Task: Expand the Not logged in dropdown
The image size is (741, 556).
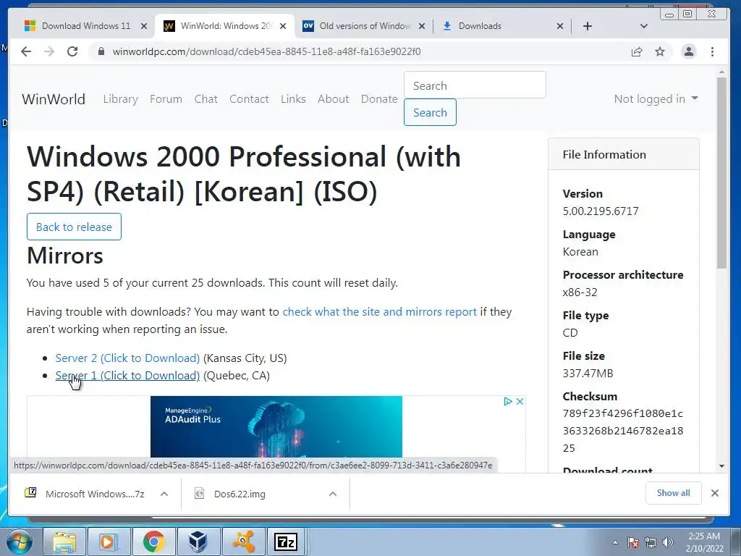Action: [x=656, y=98]
